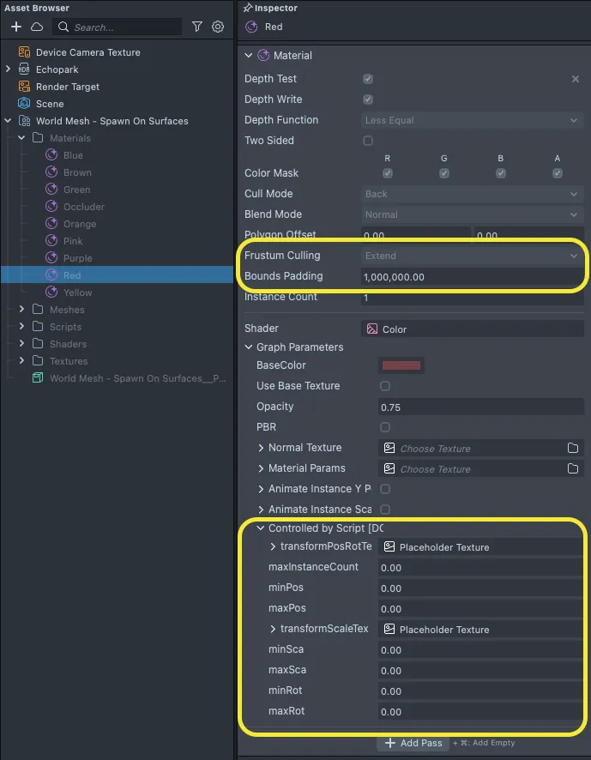Open the BaseColor swatch

[401, 365]
